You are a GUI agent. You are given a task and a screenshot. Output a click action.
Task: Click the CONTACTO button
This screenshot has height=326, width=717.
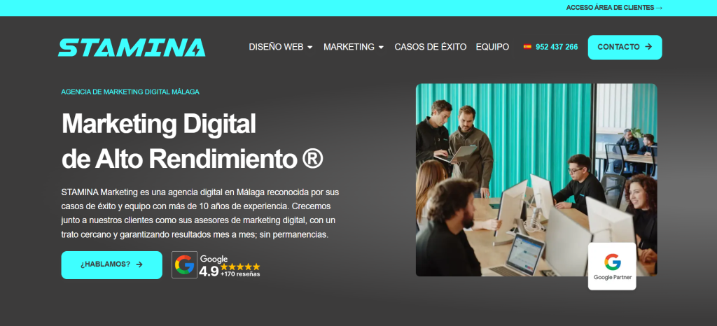click(625, 47)
